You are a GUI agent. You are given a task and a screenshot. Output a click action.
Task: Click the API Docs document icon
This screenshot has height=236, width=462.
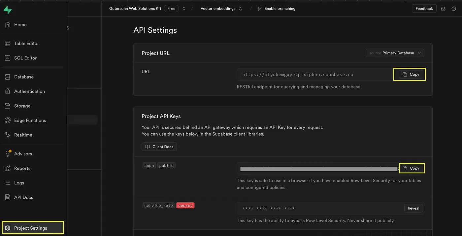[x=8, y=197]
